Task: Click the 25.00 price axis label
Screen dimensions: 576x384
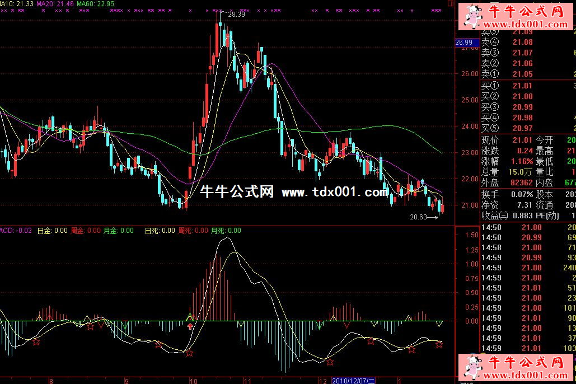Action: [470, 100]
